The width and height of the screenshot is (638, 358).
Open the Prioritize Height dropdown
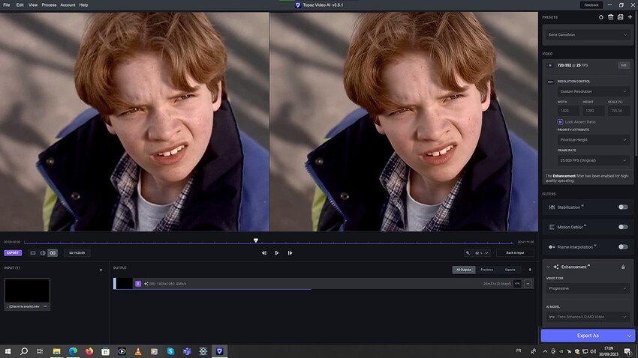coord(593,139)
